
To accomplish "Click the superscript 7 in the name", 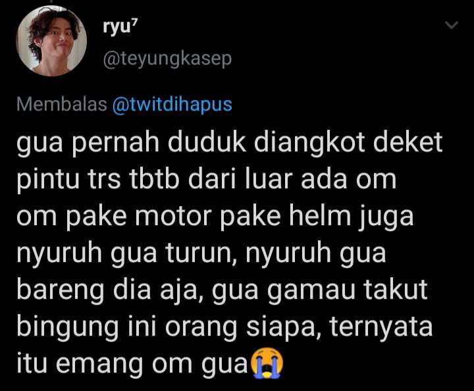I will pos(134,25).
